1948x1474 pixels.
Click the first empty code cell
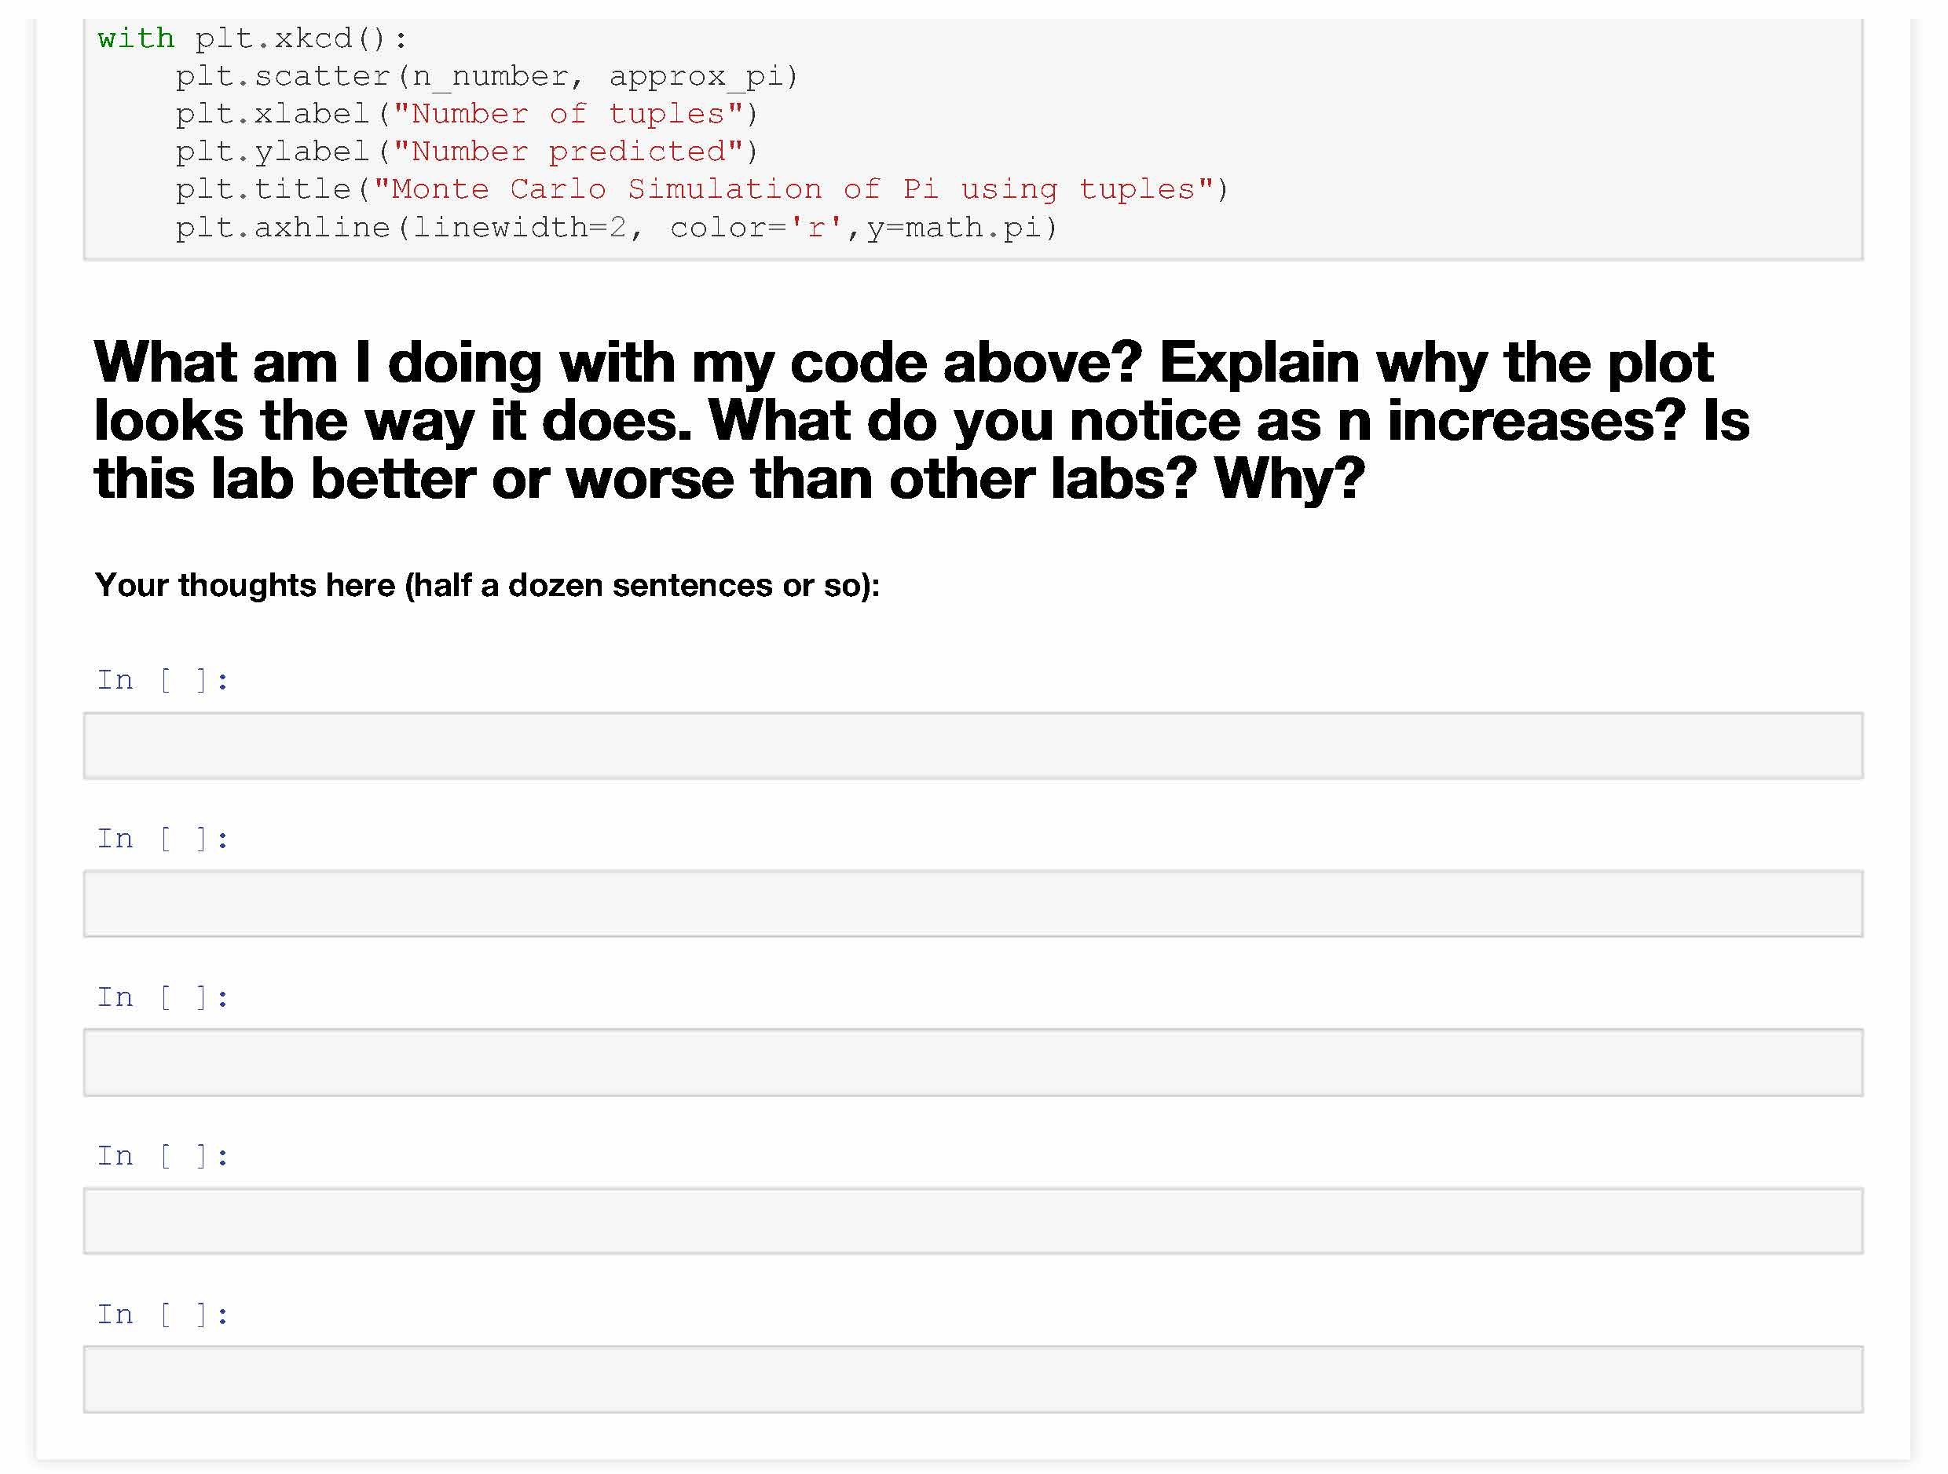(972, 745)
